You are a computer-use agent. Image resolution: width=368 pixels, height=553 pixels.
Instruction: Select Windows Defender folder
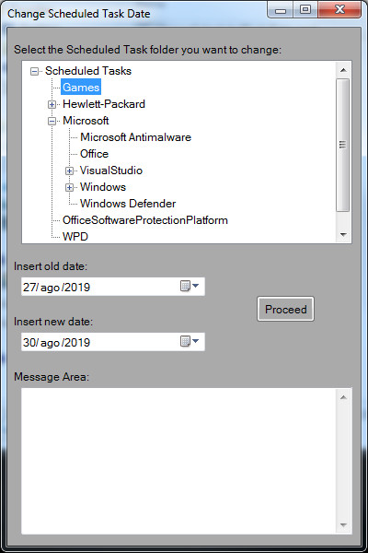click(128, 204)
